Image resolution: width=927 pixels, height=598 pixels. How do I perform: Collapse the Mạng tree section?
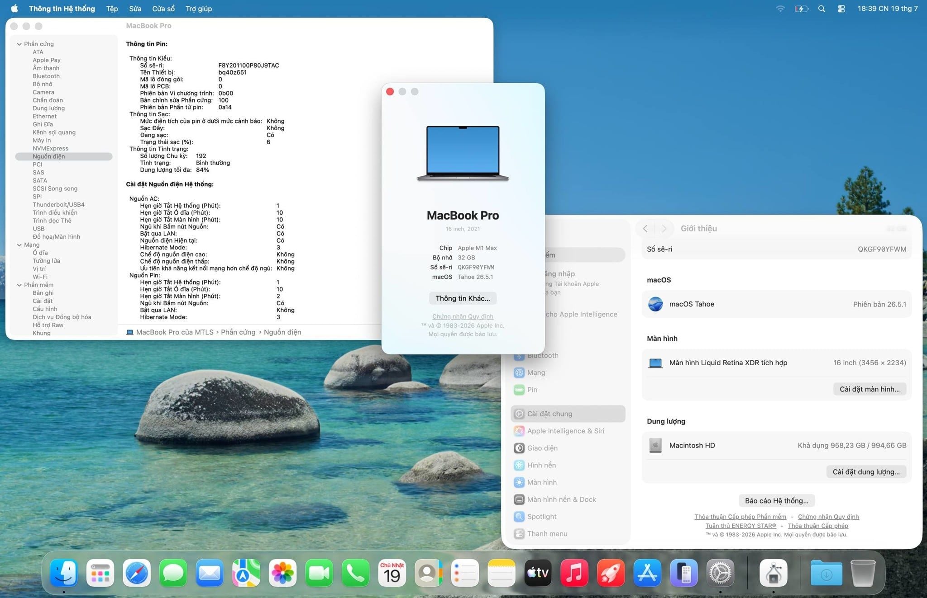[19, 245]
